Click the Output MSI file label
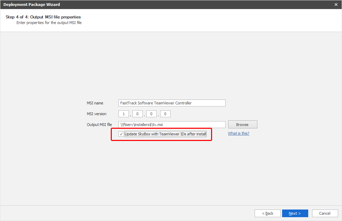 99,125
